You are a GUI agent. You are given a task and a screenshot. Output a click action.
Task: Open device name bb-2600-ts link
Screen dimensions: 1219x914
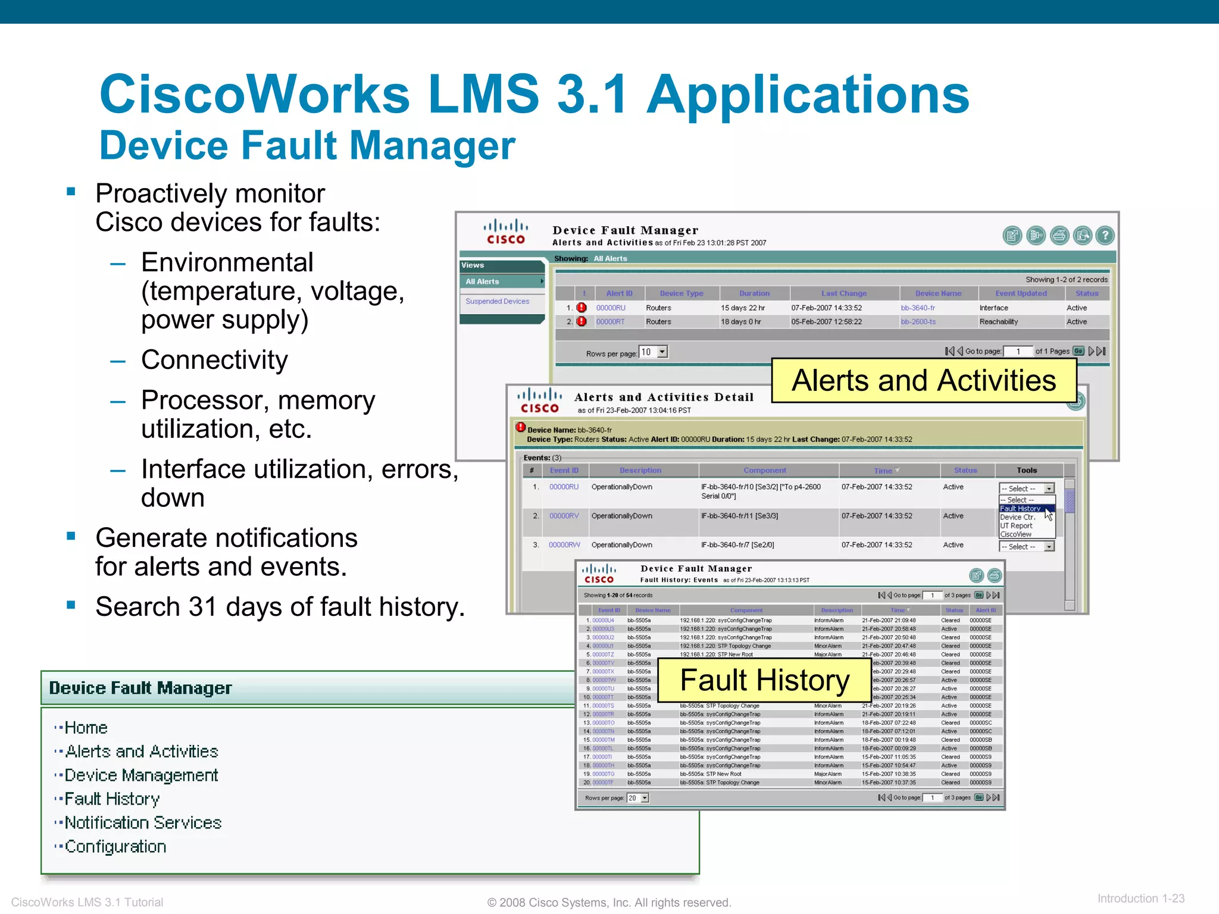[x=918, y=321]
